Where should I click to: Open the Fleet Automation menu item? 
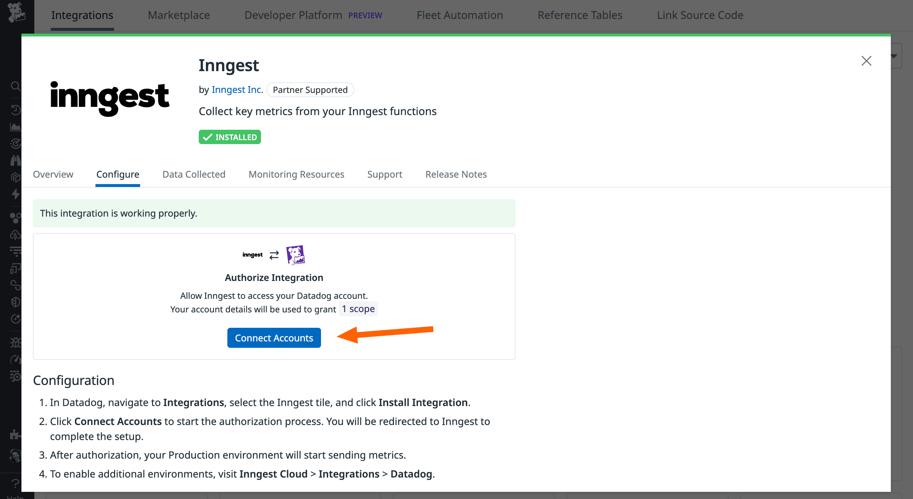point(460,15)
